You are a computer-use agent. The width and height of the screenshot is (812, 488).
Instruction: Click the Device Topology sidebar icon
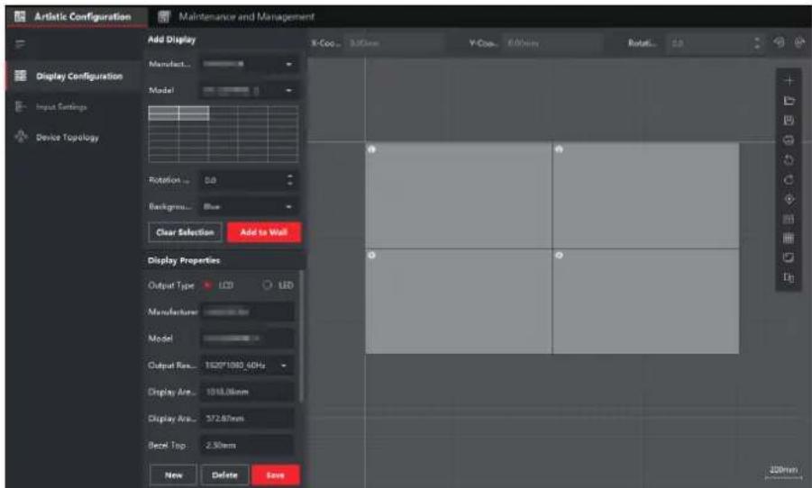[x=21, y=137]
